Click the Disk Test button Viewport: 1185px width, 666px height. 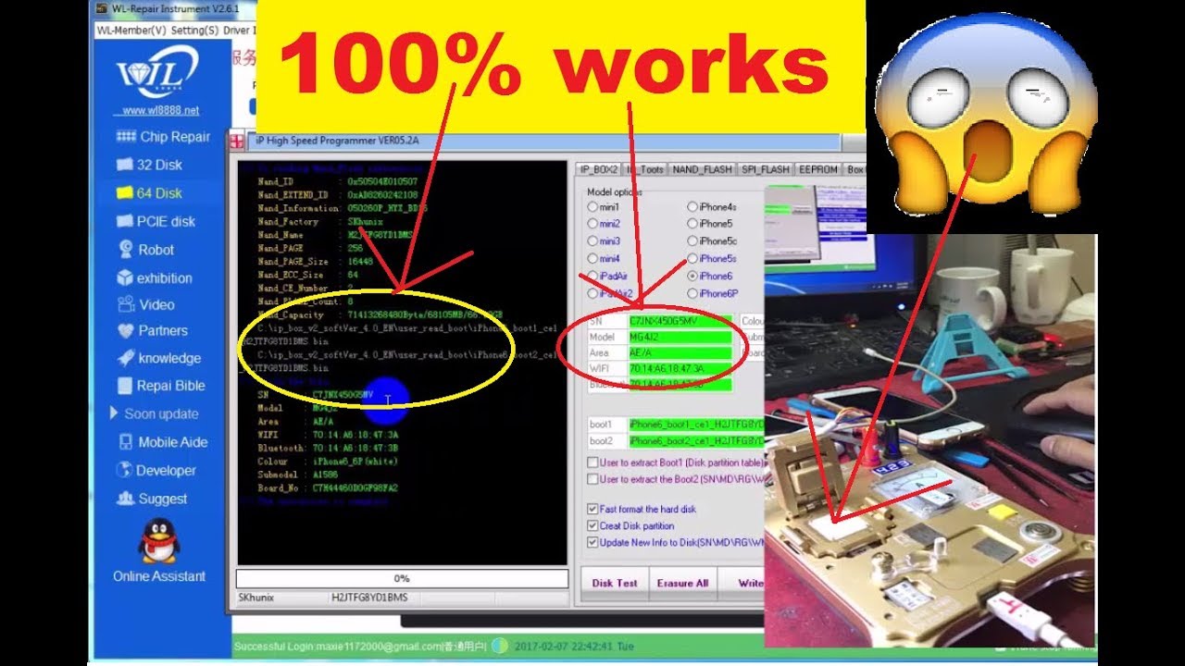click(x=615, y=583)
